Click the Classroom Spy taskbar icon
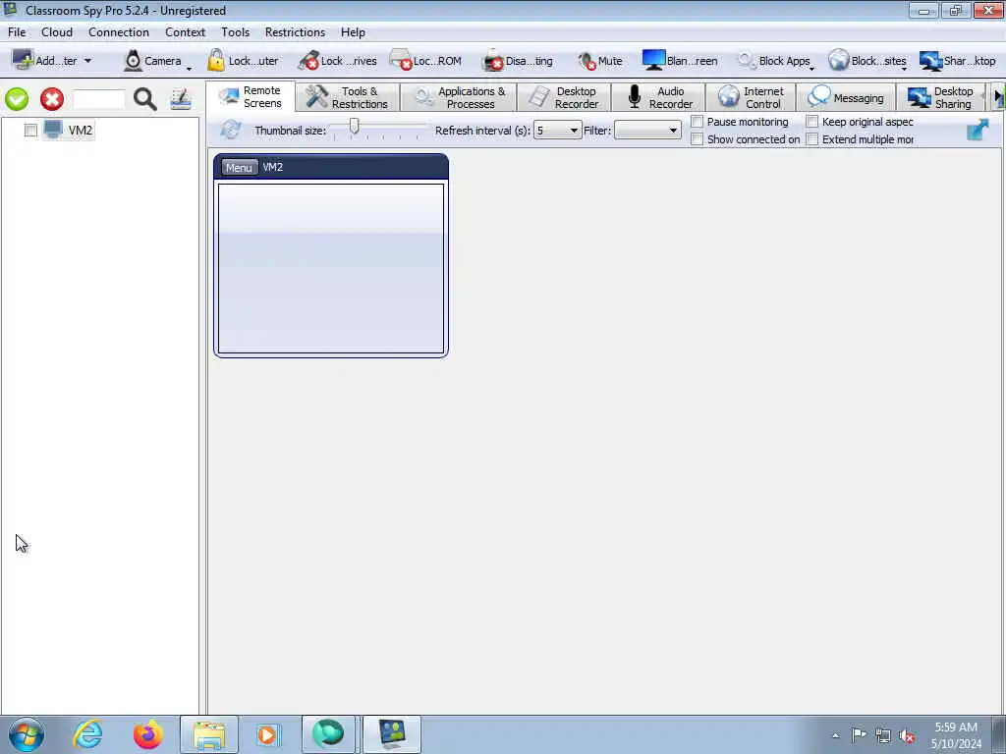Screen dimensions: 1006x754 coord(392,734)
